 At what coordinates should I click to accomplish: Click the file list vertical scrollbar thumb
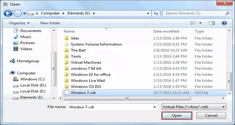[x=229, y=82]
